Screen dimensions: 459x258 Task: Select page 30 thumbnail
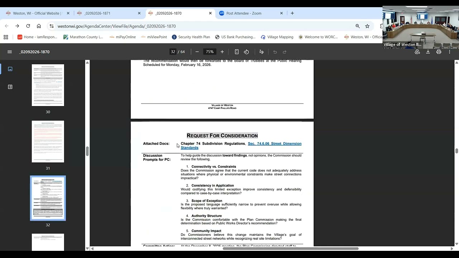click(48, 85)
